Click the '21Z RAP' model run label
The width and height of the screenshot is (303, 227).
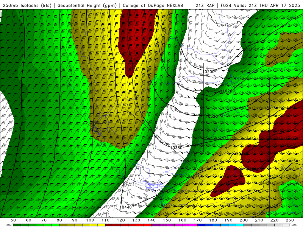pyautogui.click(x=205, y=5)
